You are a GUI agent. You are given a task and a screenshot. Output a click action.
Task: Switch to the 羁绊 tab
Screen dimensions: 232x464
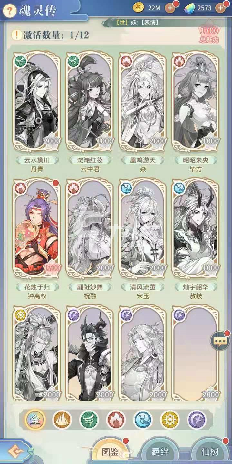(x=160, y=452)
